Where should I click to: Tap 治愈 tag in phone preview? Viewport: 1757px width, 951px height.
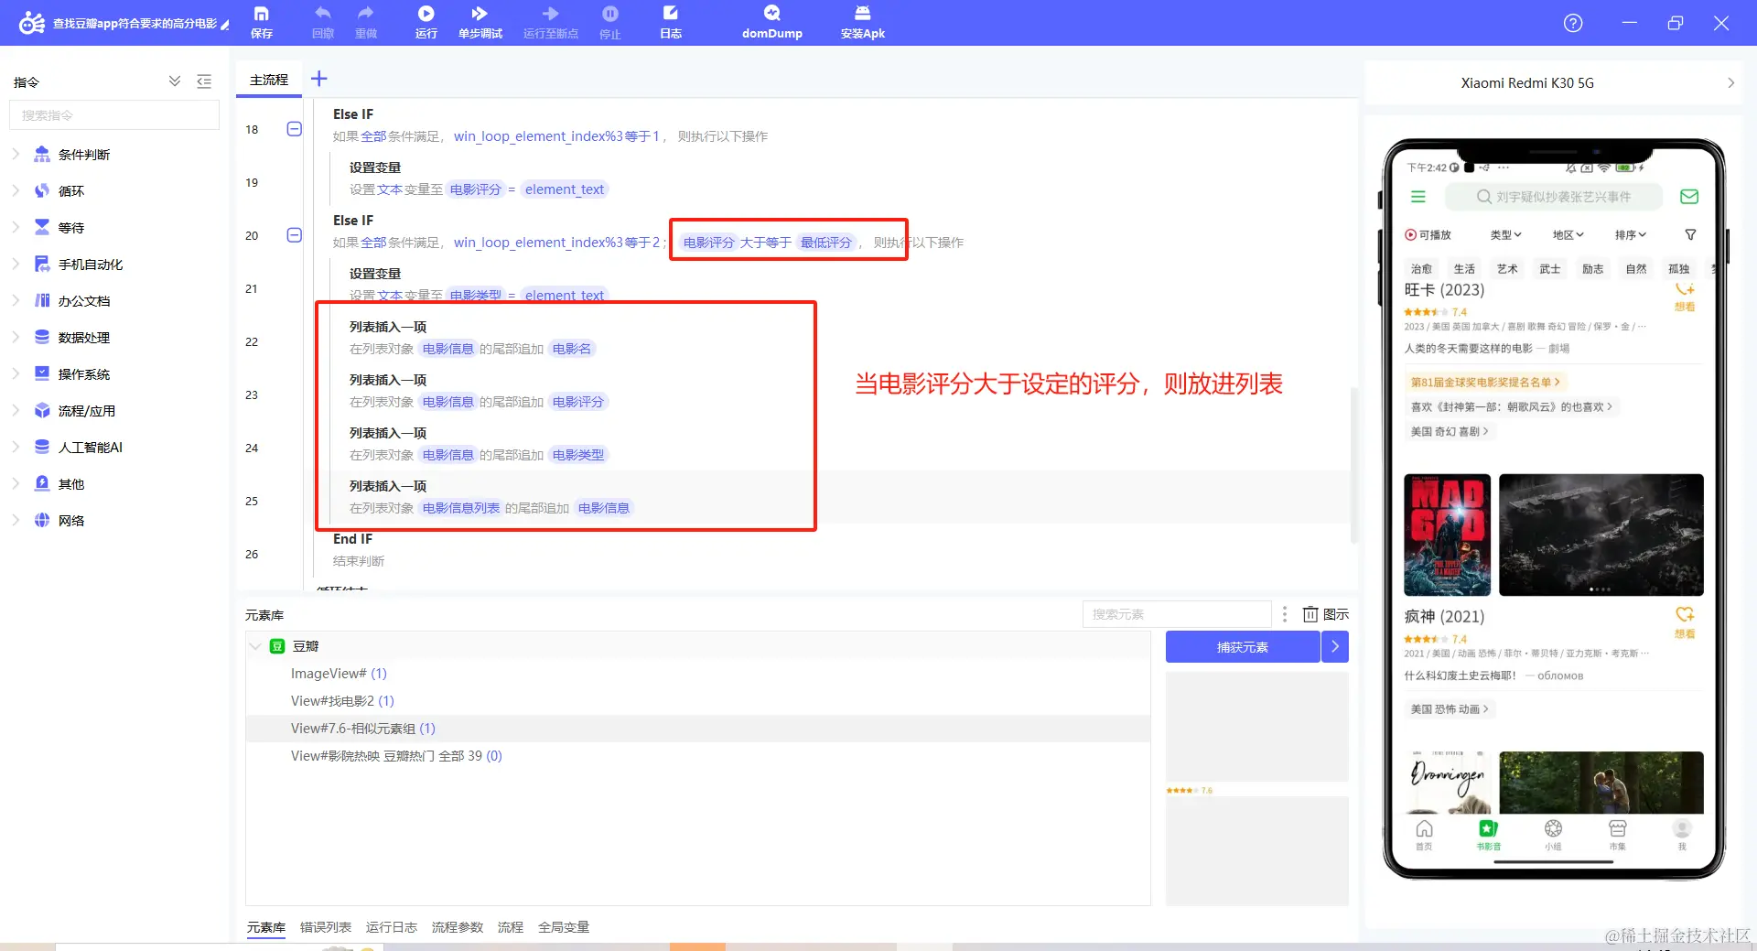(1421, 269)
